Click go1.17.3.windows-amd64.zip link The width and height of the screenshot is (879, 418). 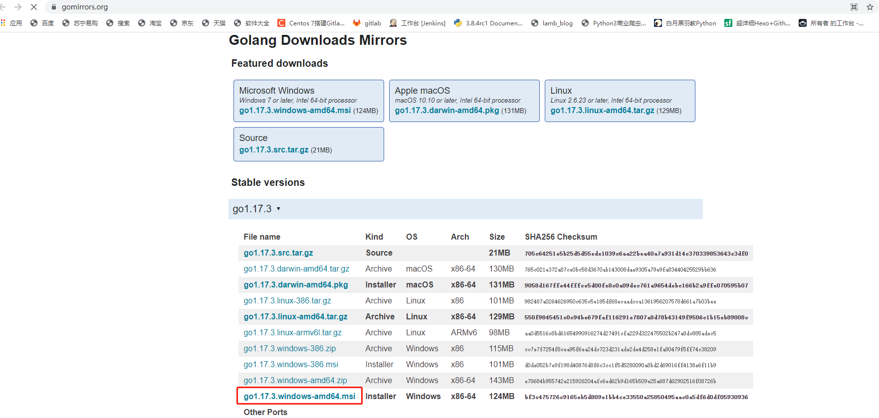[x=295, y=381]
